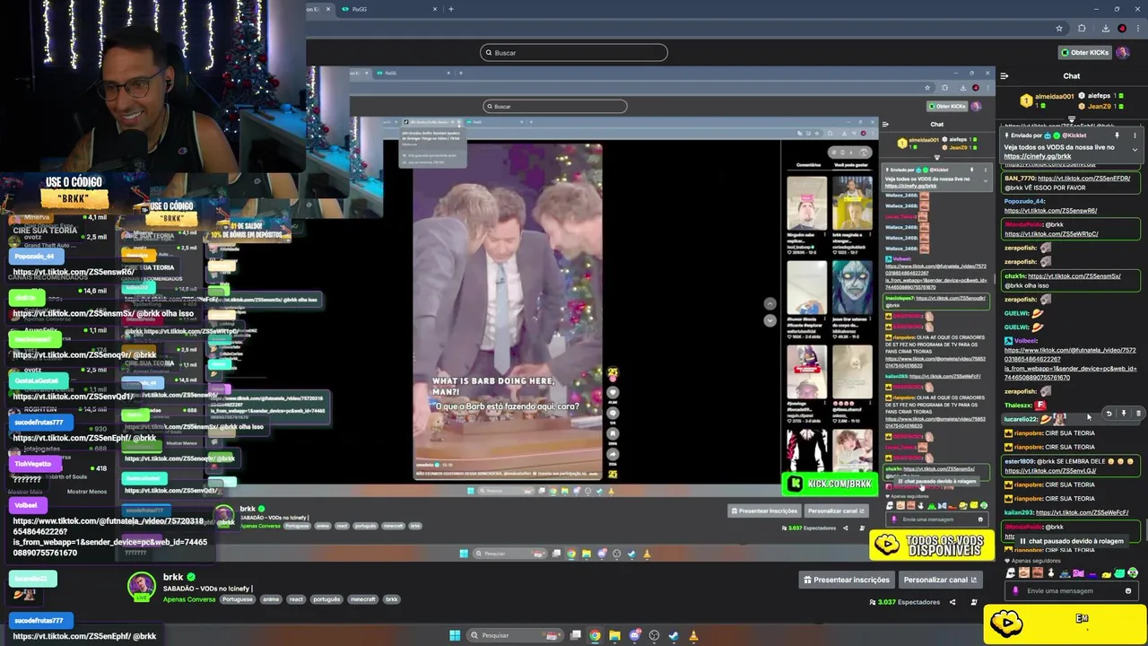Click the Presentear inscrições button
Image resolution: width=1148 pixels, height=646 pixels.
tap(847, 580)
